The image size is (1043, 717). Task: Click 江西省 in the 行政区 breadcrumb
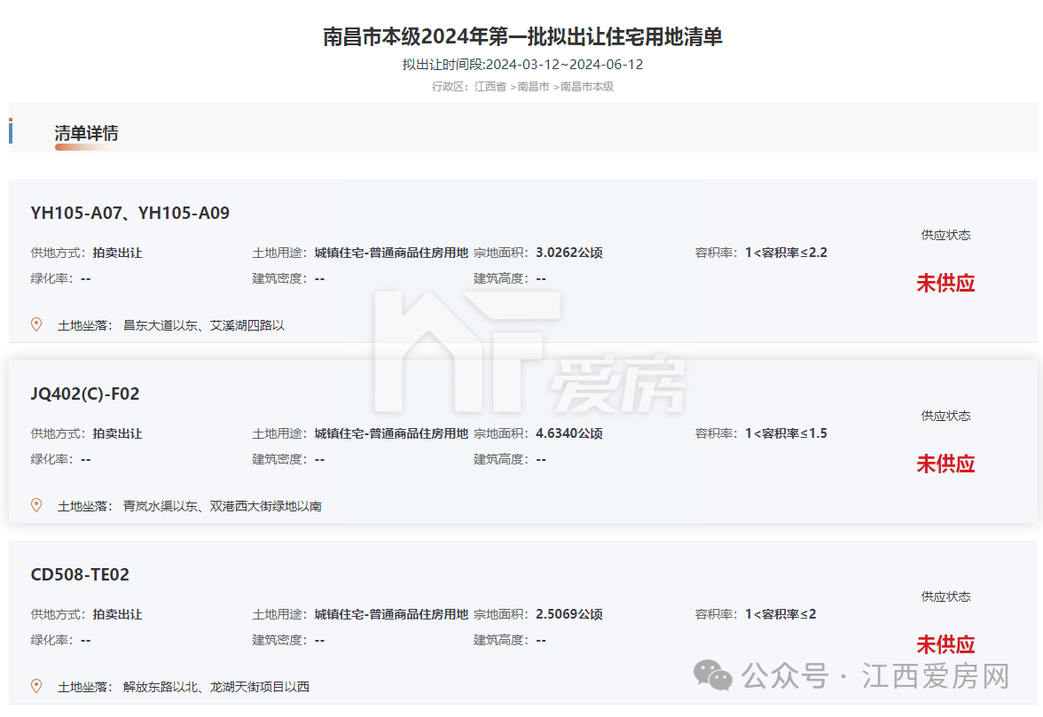[x=490, y=86]
